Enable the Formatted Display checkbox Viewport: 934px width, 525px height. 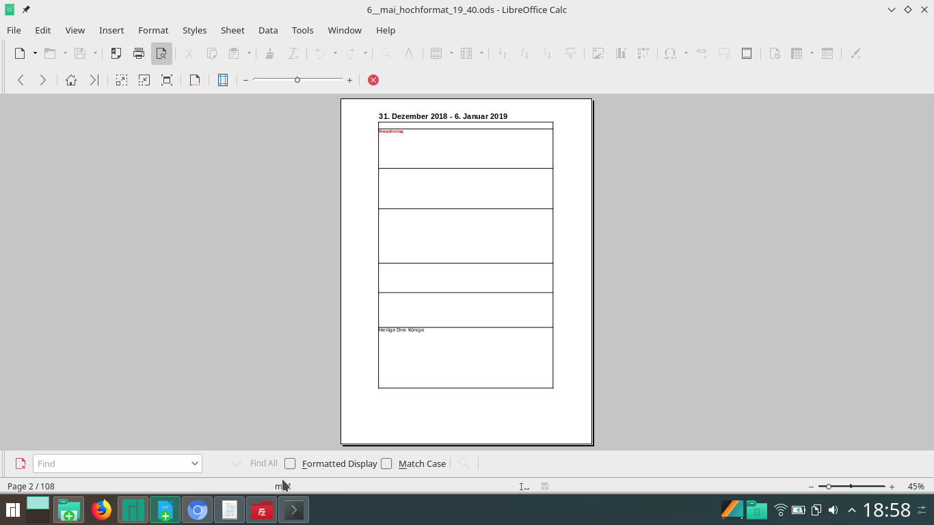pos(290,463)
